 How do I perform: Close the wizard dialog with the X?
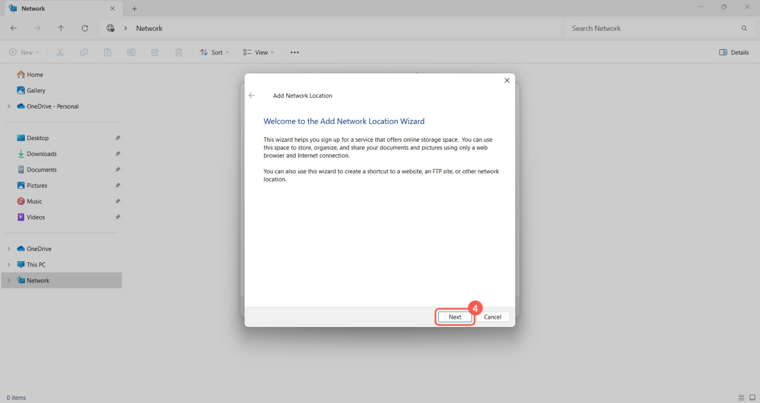point(506,81)
